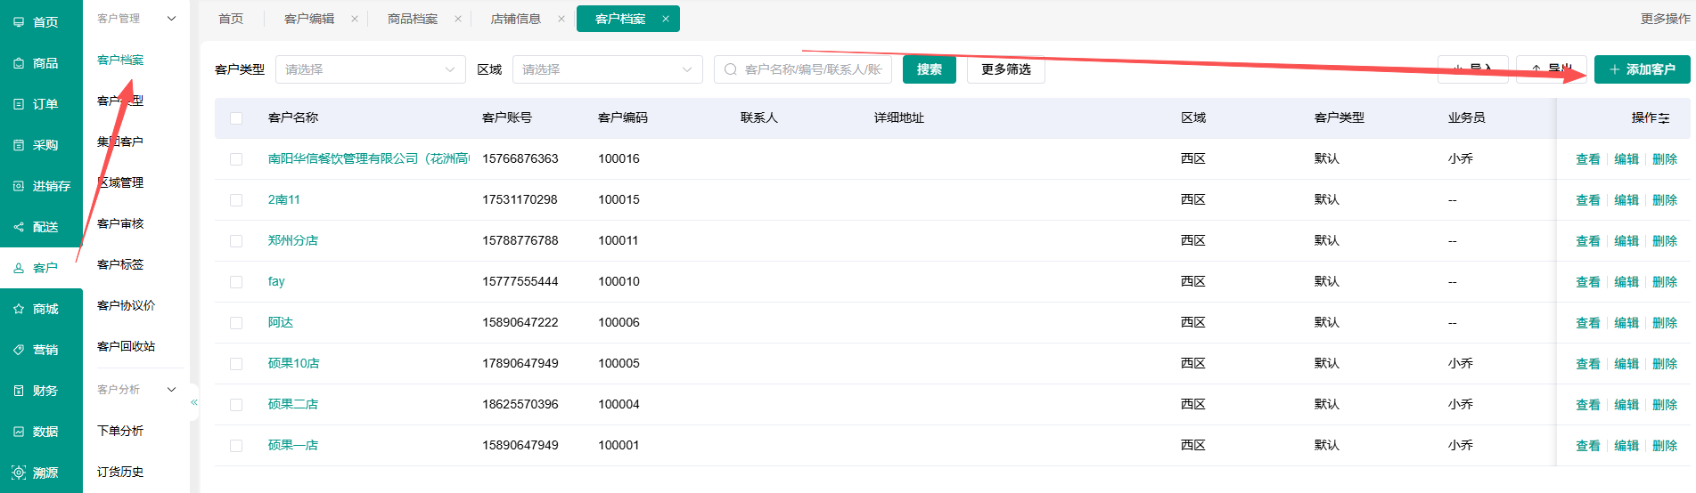Edit customer fay
The width and height of the screenshot is (1696, 493).
click(x=1626, y=282)
